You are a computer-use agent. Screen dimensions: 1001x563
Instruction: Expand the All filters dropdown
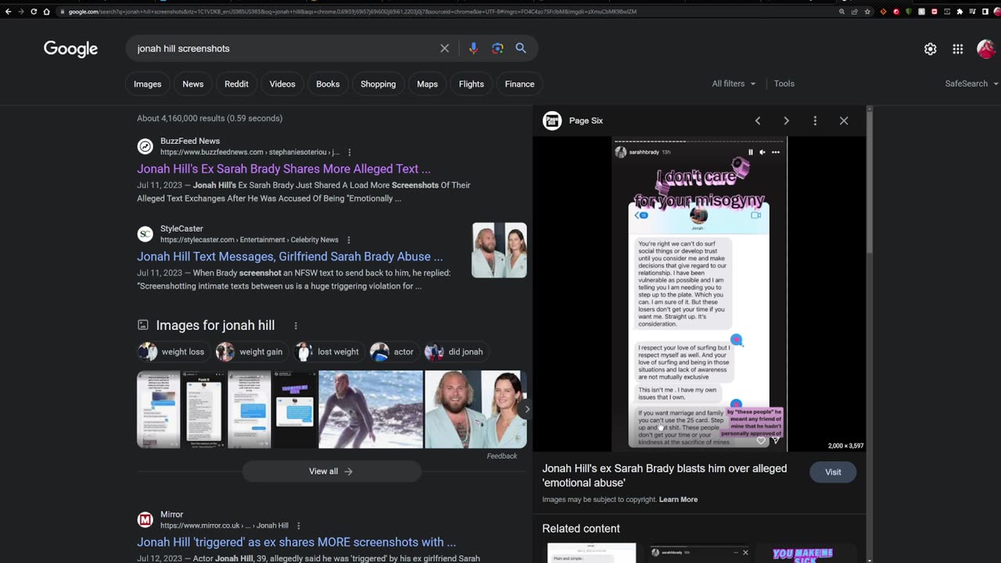point(734,84)
